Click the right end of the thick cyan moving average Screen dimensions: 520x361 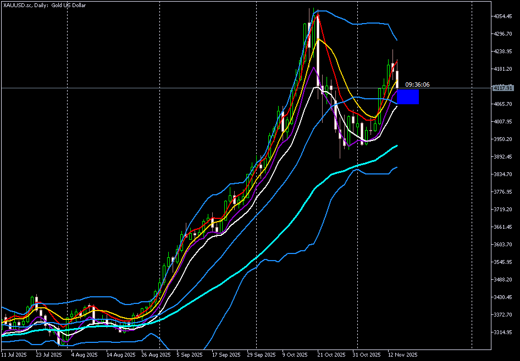[396, 146]
